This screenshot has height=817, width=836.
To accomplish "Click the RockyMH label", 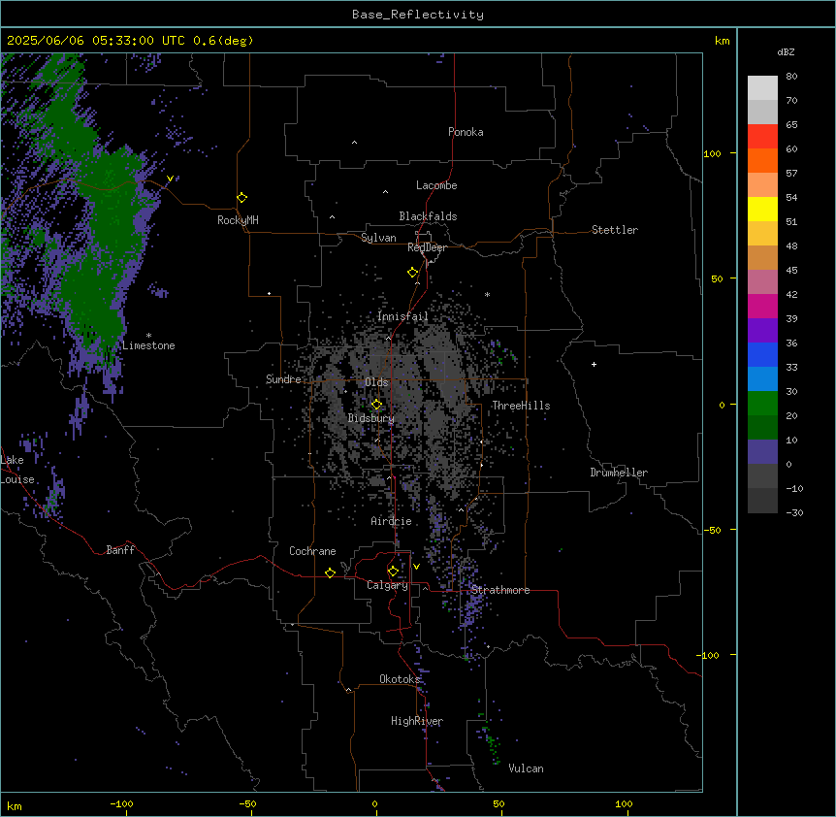I will (x=238, y=219).
